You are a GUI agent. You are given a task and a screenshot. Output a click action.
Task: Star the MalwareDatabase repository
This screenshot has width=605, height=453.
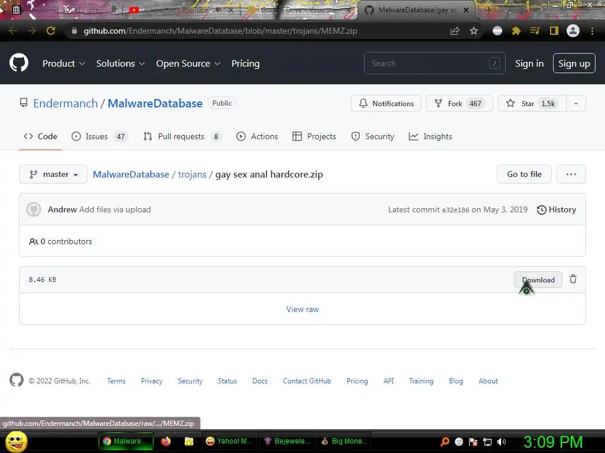click(532, 103)
